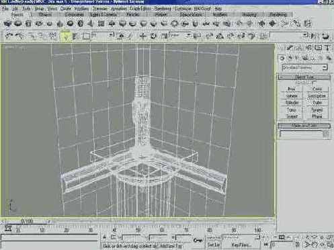334x250 pixels.
Task: Toggle Set Key animation mode
Action: click(214, 245)
